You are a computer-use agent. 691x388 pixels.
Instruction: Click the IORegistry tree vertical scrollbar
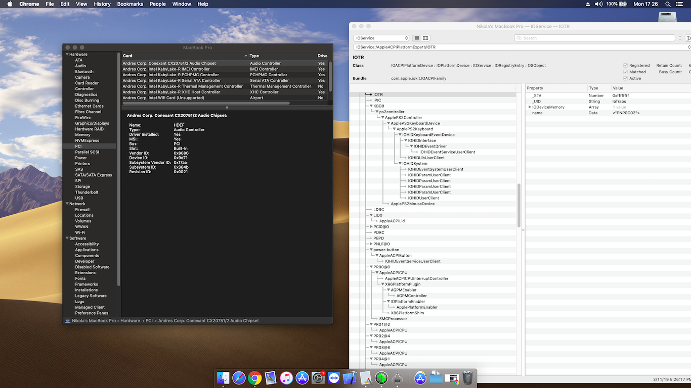coord(519,205)
